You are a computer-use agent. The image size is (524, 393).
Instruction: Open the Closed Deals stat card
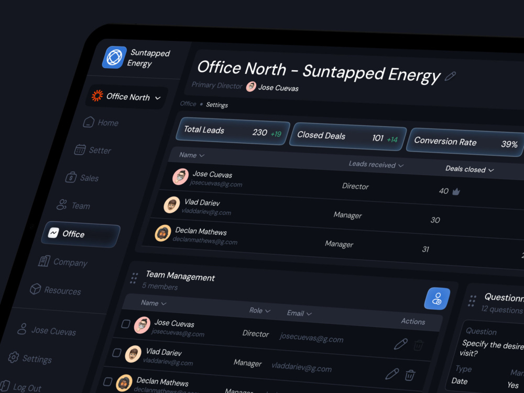click(x=347, y=136)
